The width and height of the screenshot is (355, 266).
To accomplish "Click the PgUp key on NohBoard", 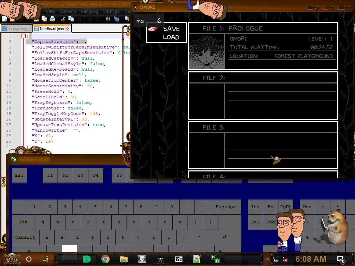I will coord(286,207).
